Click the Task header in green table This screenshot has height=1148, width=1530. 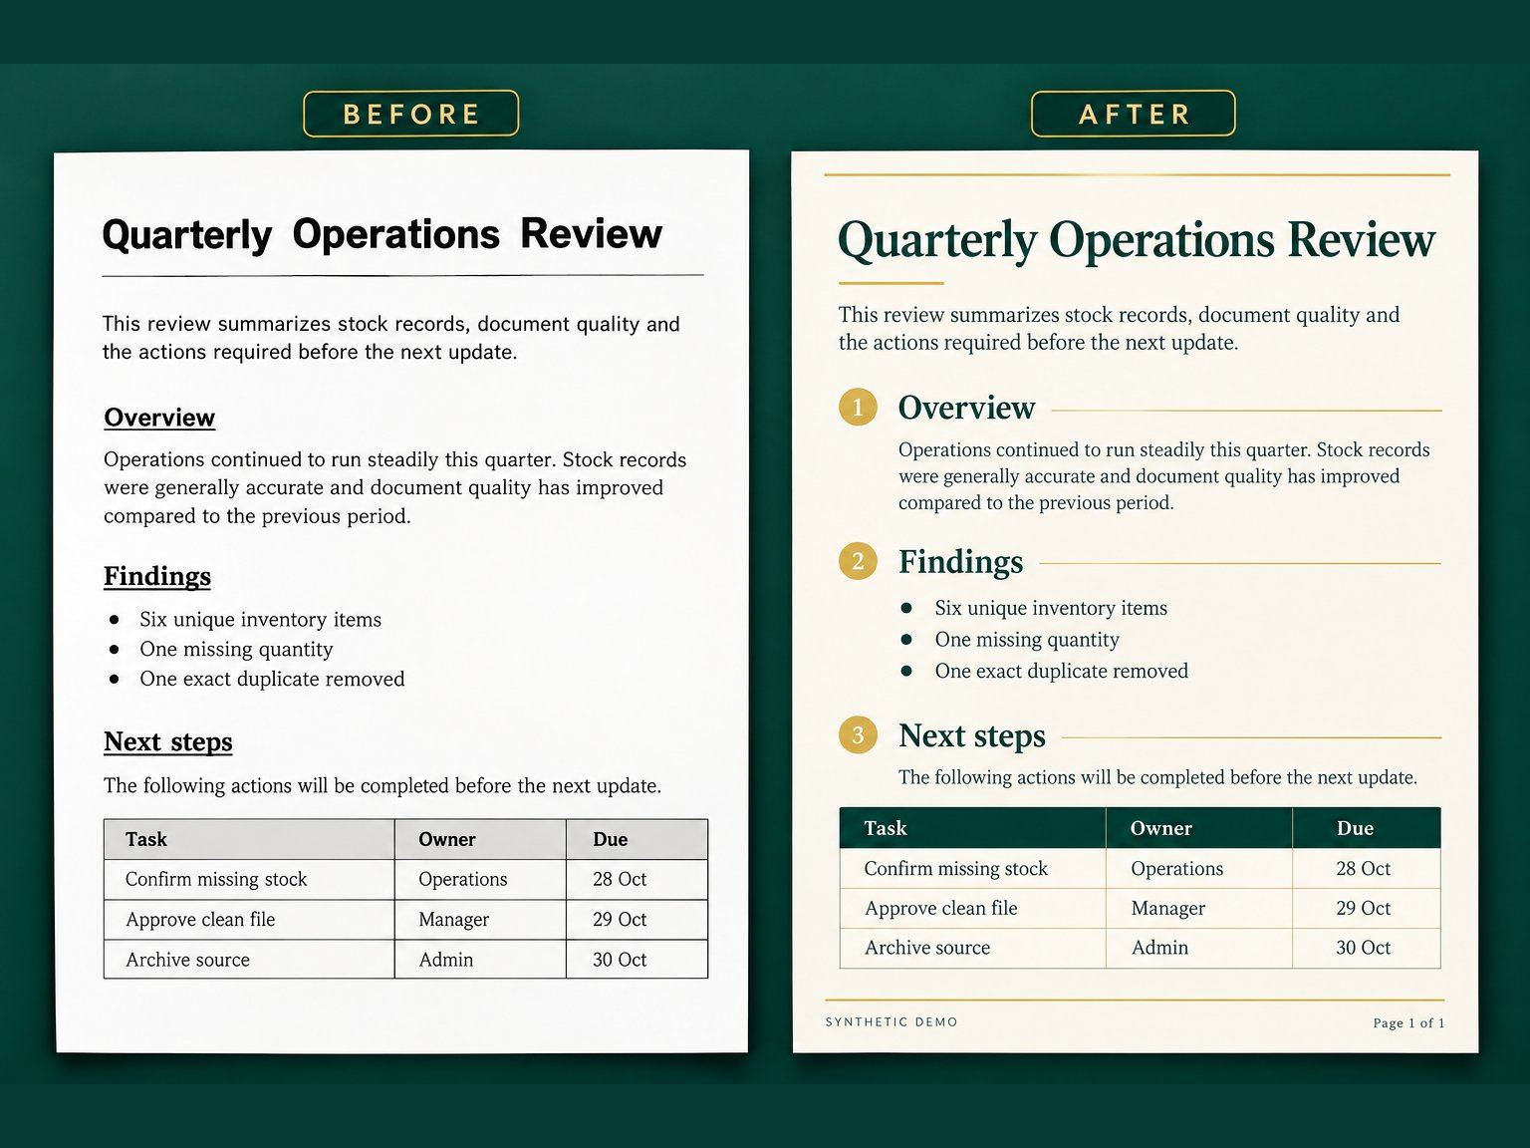coord(886,828)
